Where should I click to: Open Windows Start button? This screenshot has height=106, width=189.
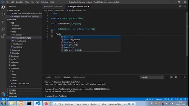tap(4, 103)
